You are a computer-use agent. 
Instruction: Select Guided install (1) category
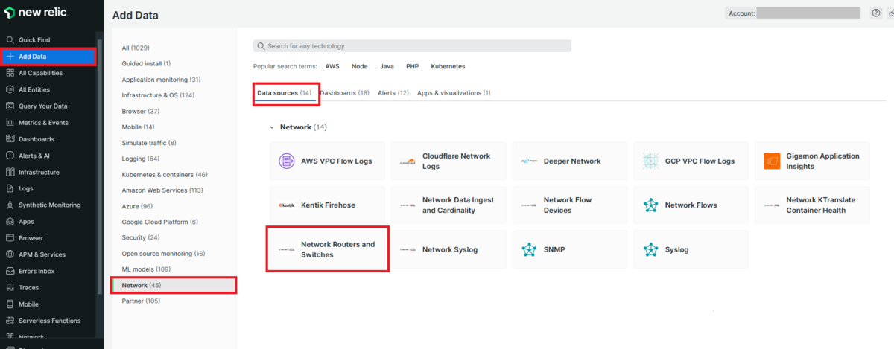click(146, 63)
